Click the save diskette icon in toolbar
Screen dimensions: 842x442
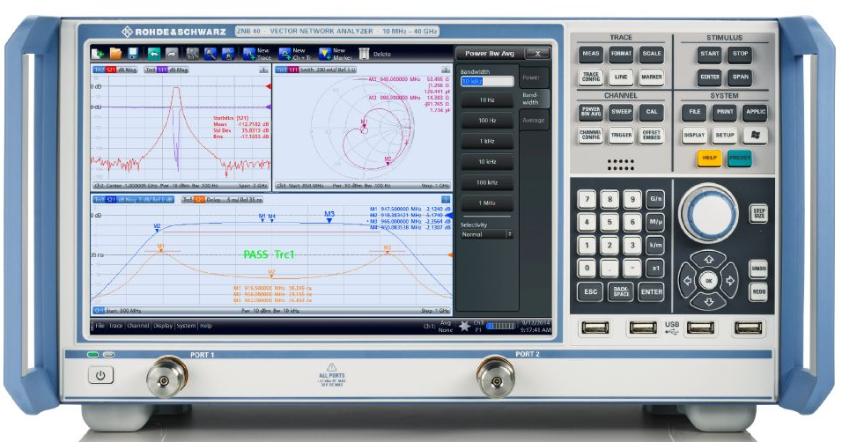tap(133, 54)
